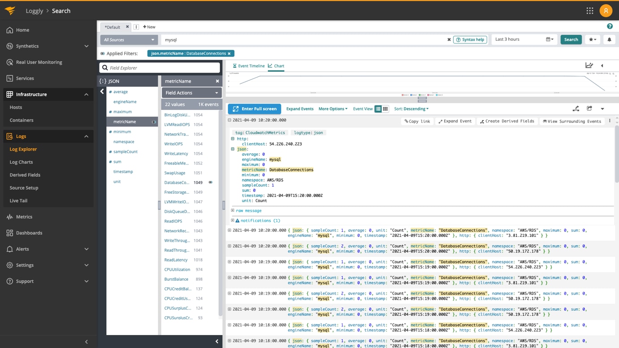Open the apps grid in the header
619x348 pixels.
(590, 11)
